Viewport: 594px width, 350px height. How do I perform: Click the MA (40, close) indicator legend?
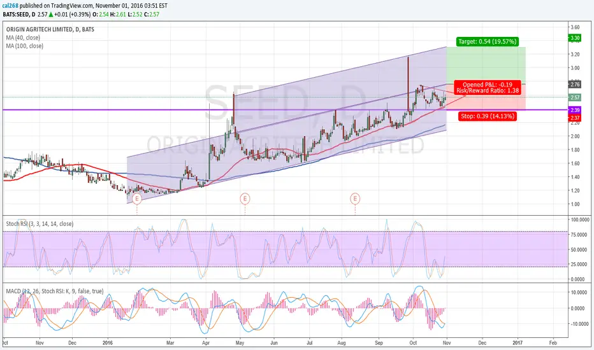(x=23, y=38)
